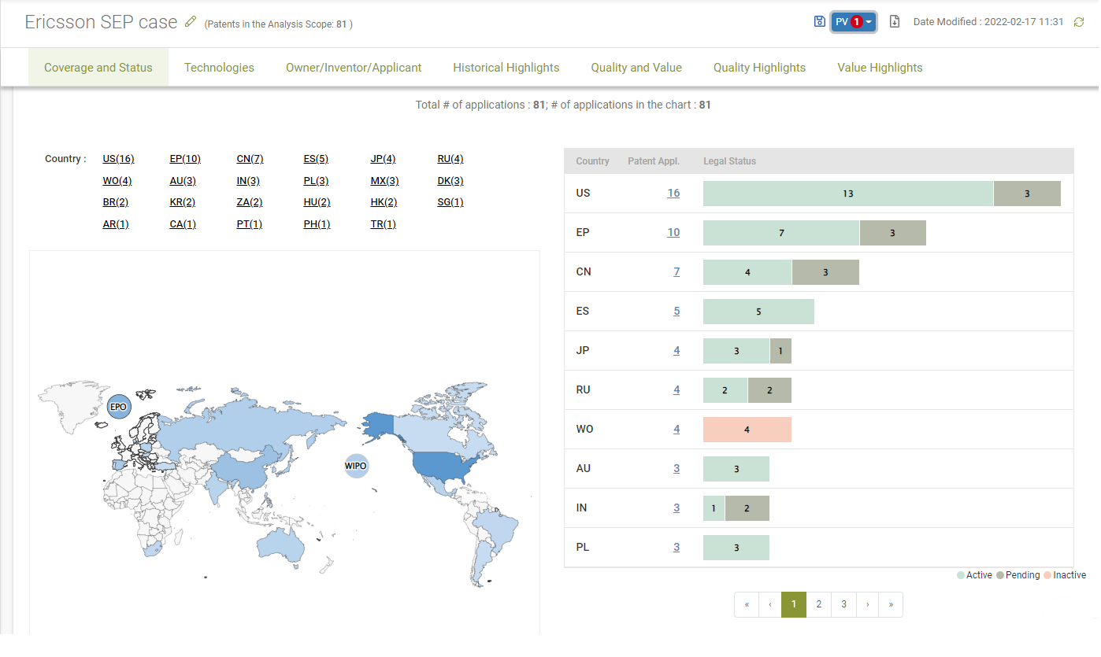Click the IN pending bar showing 2
The width and height of the screenshot is (1101, 657).
click(747, 508)
